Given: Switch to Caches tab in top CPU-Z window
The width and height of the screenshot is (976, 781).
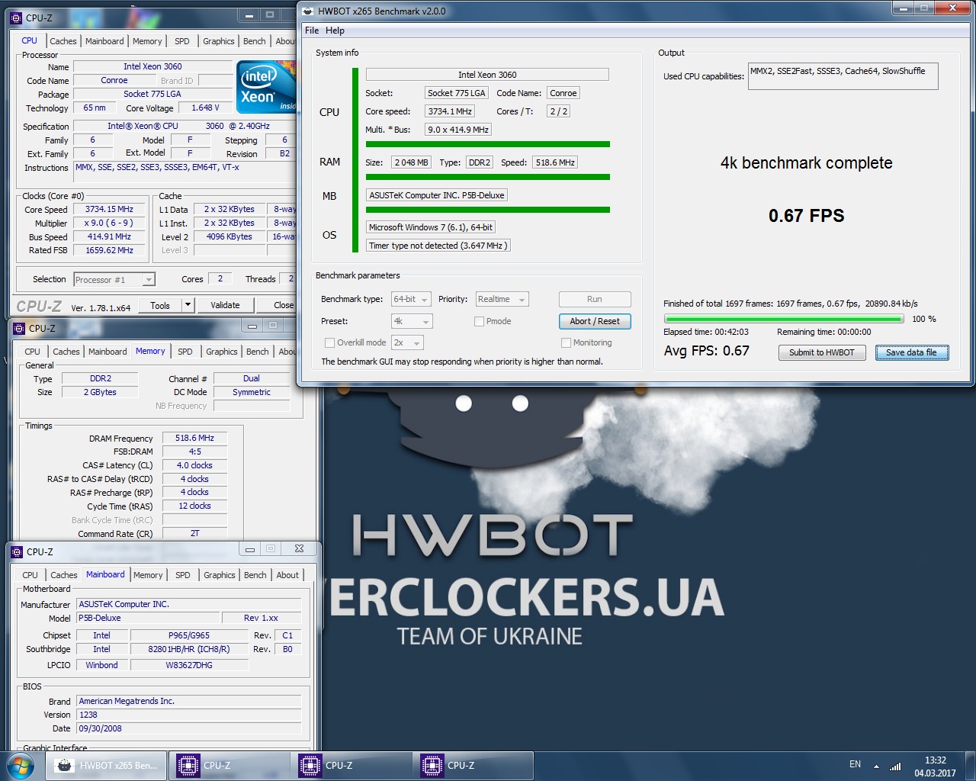Looking at the screenshot, I should 63,41.
